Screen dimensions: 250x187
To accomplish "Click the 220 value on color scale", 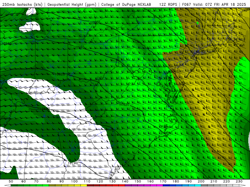I will (226, 181).
